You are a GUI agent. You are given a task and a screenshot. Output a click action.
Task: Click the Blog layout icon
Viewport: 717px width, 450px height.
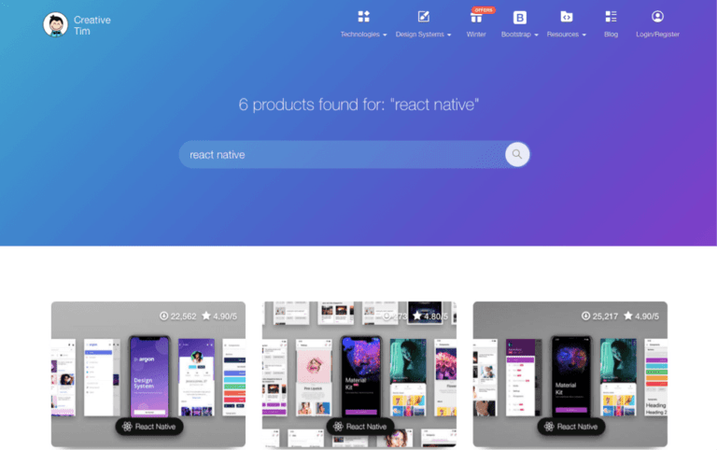pos(611,17)
